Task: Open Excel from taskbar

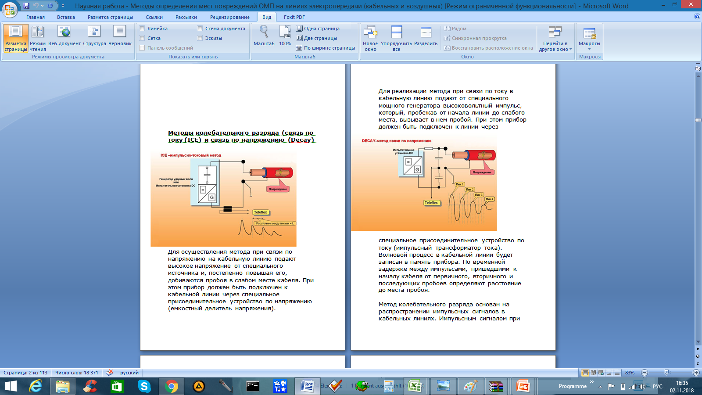Action: click(x=415, y=386)
